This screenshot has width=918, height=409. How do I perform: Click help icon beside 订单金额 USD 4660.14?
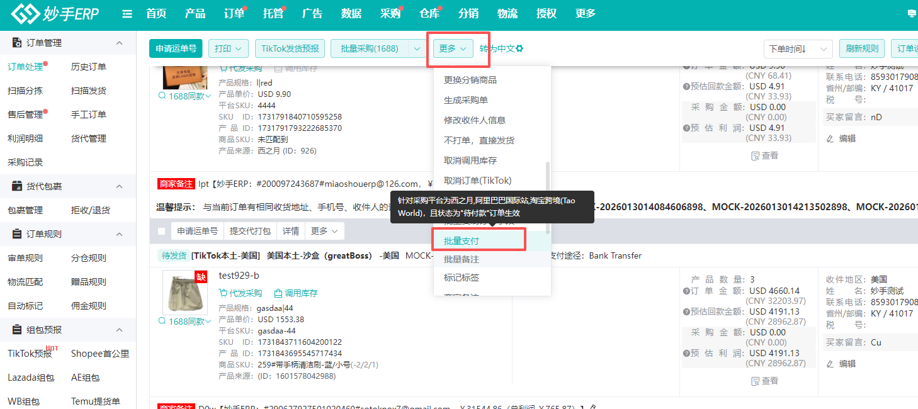click(687, 291)
